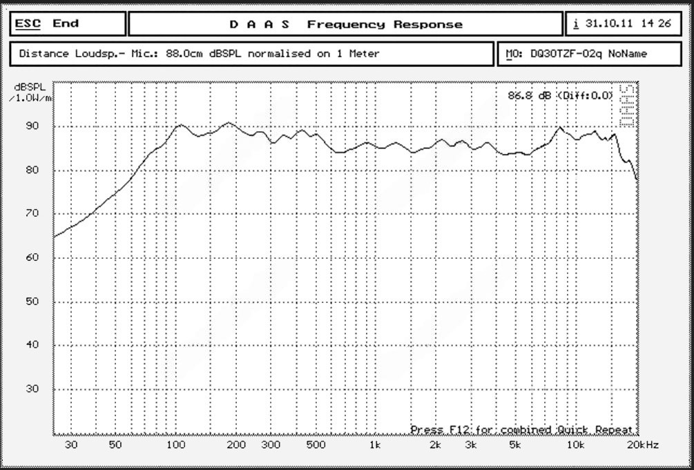Click the Press F12 Quick Repeat hint
Image resolution: width=694 pixels, height=470 pixels.
click(521, 429)
